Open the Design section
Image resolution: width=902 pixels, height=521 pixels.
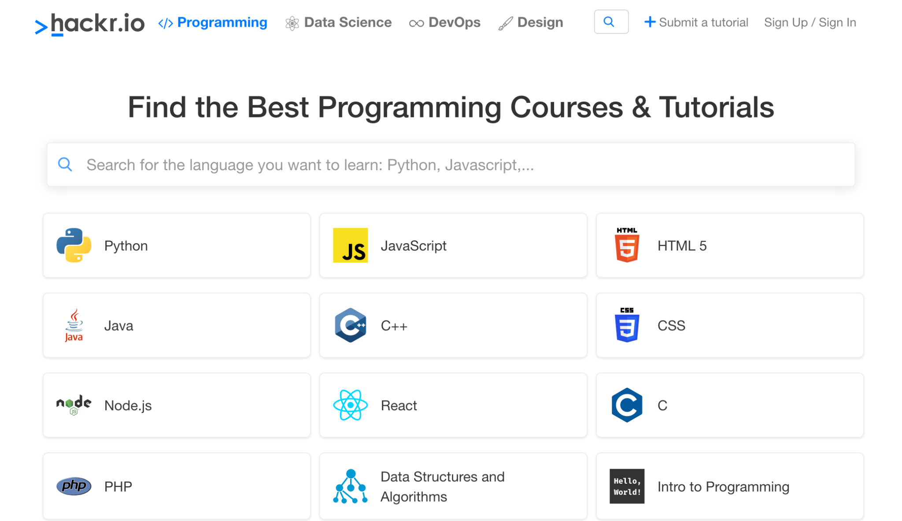[531, 22]
